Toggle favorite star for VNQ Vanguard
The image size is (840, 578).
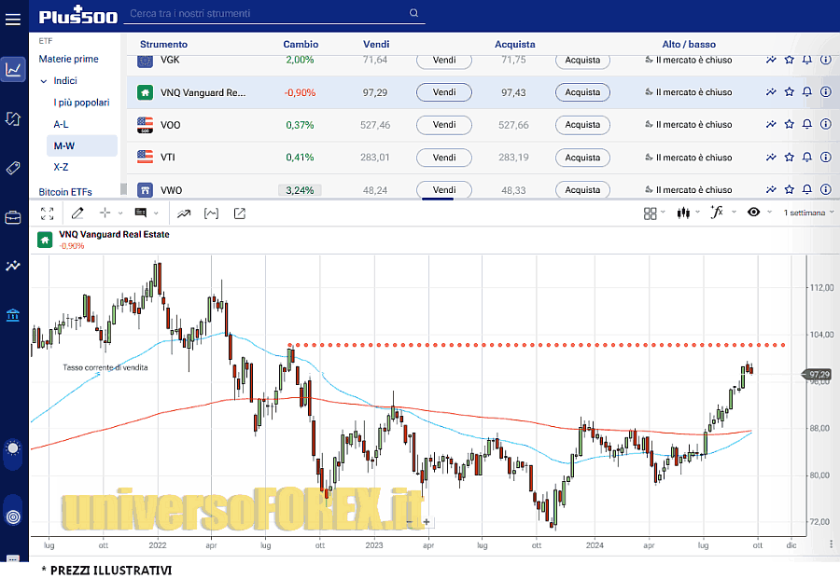point(790,92)
